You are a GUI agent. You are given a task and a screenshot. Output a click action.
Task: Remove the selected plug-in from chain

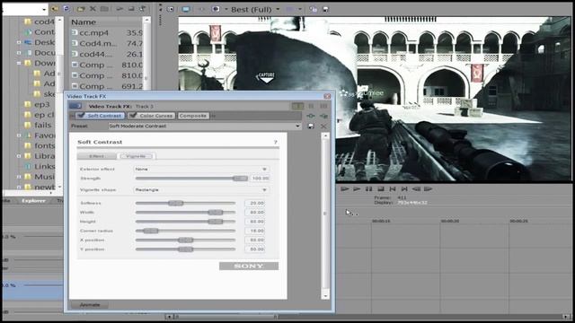323,116
